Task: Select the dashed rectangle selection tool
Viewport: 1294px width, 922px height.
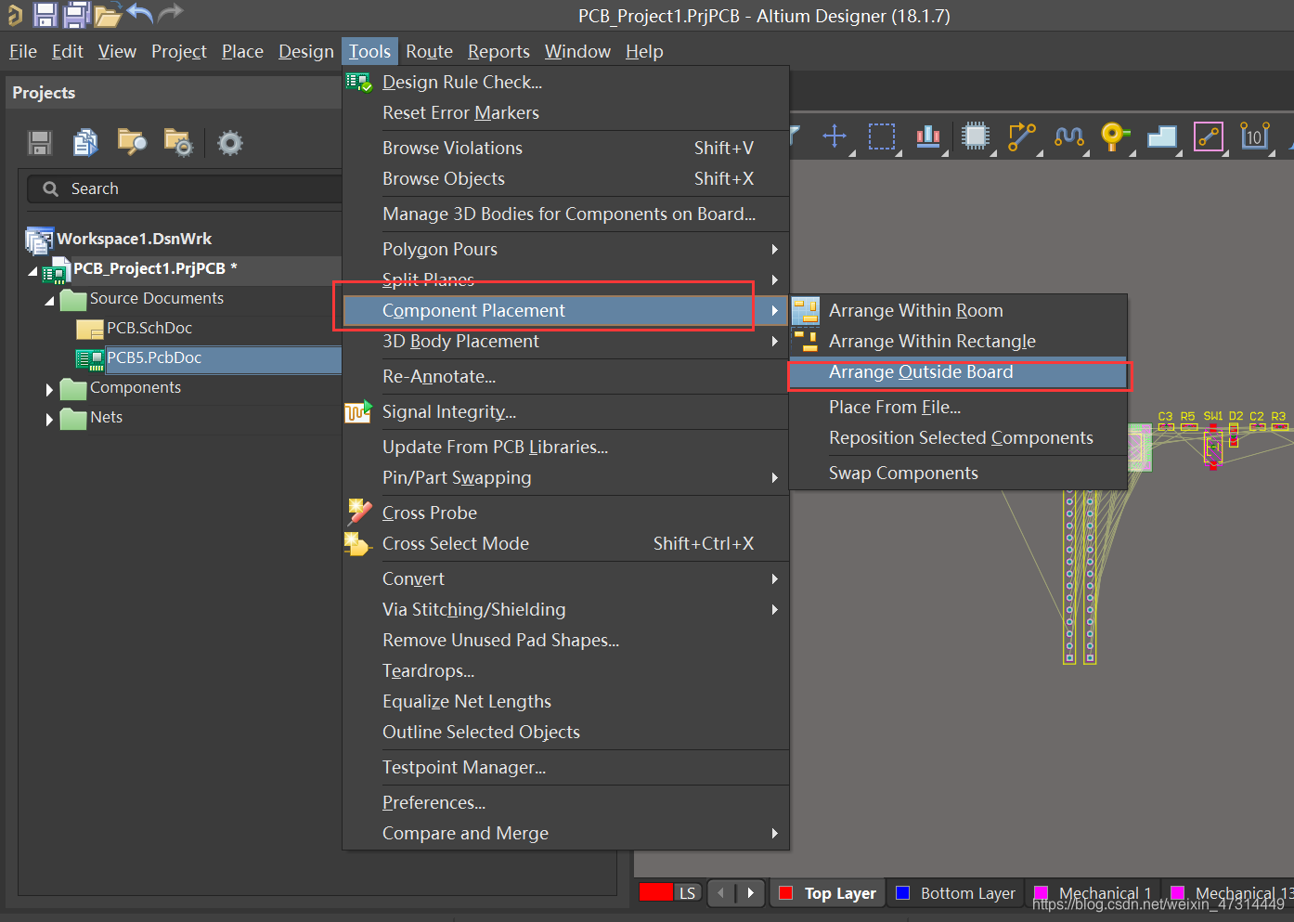Action: (x=881, y=136)
